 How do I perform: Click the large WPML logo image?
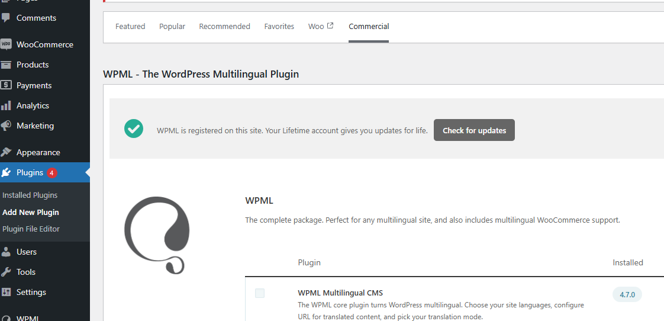coord(157,235)
